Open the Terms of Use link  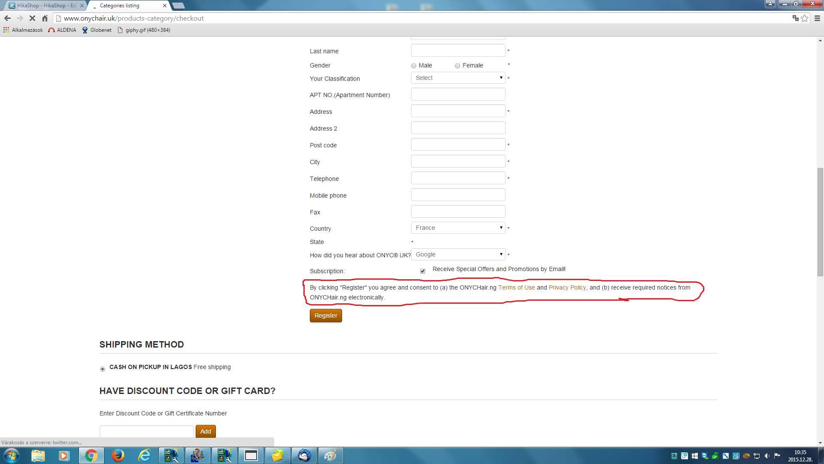click(516, 287)
